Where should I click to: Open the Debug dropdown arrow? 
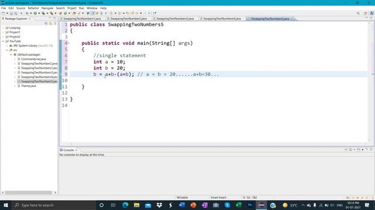point(30,13)
